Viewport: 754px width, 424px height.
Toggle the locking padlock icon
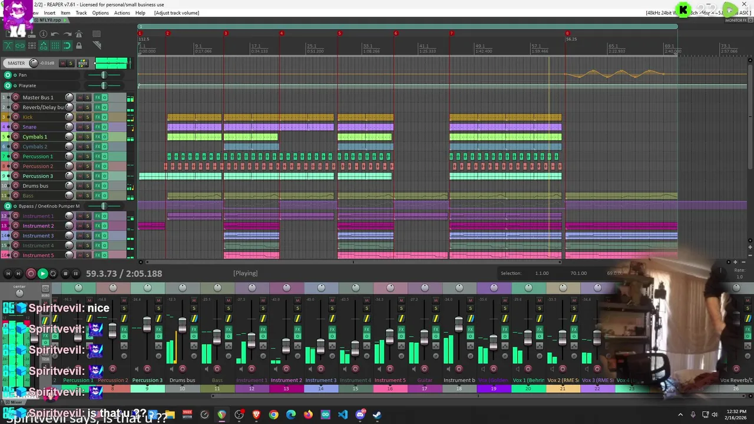pos(79,45)
